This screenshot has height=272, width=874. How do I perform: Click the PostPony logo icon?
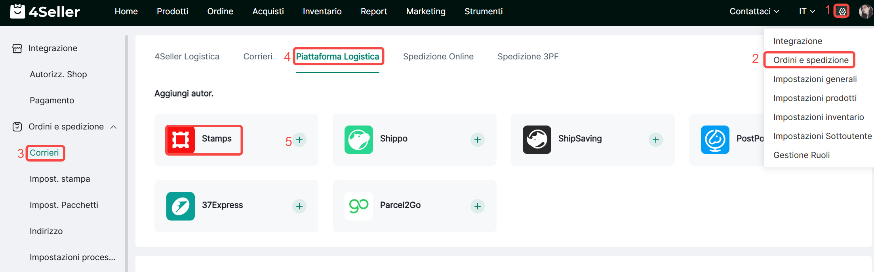point(715,140)
